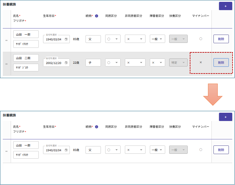Click マイナンバー × mark in 山田 二朗 row
Screen dimensions: 235x185
[x=201, y=62]
